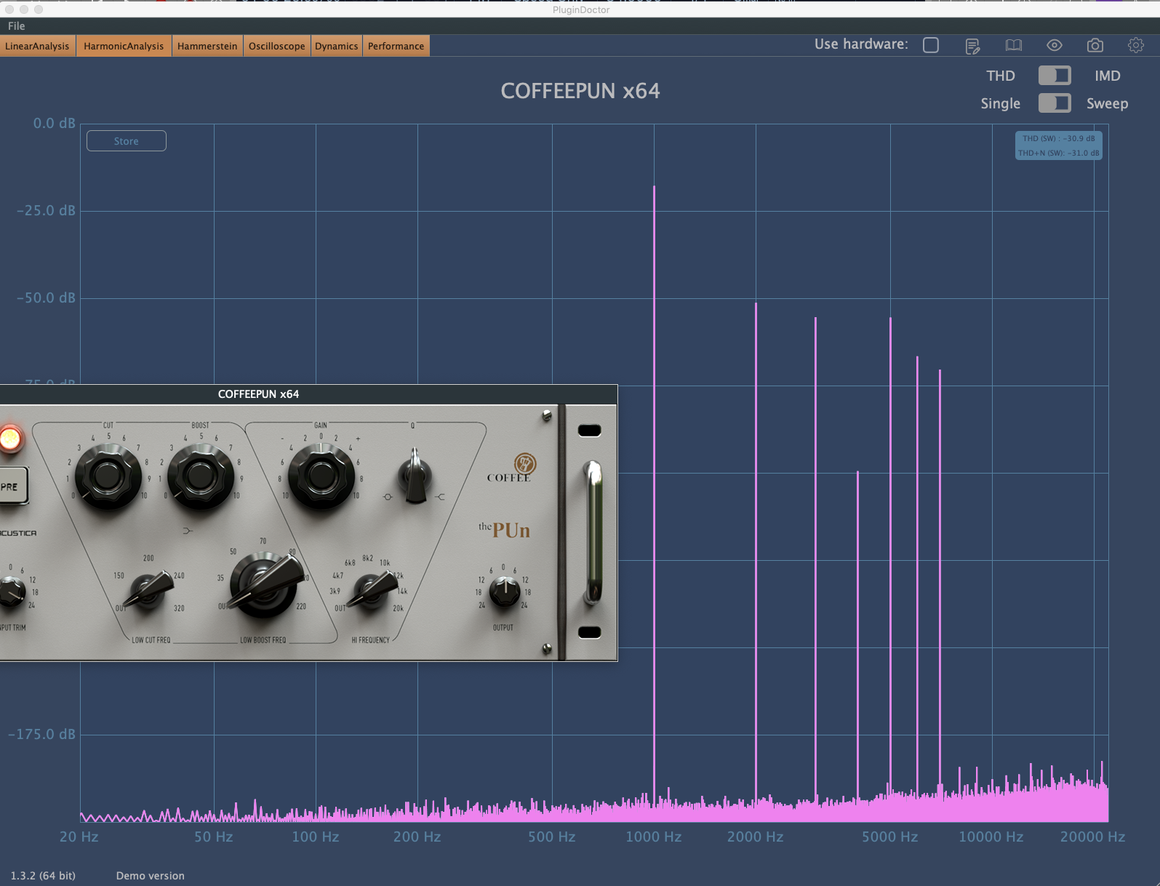Click the -50.0 dB axis label
Viewport: 1160px width, 886px height.
[x=46, y=298]
